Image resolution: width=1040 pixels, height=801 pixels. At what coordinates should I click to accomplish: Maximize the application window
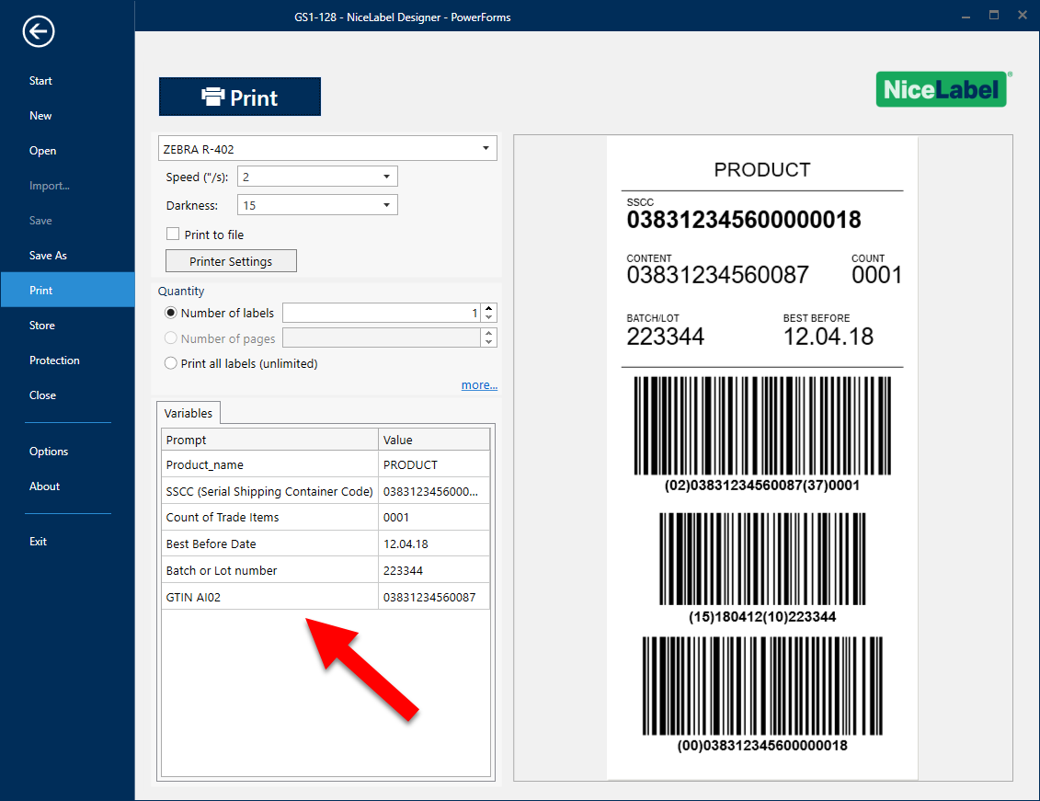point(993,16)
